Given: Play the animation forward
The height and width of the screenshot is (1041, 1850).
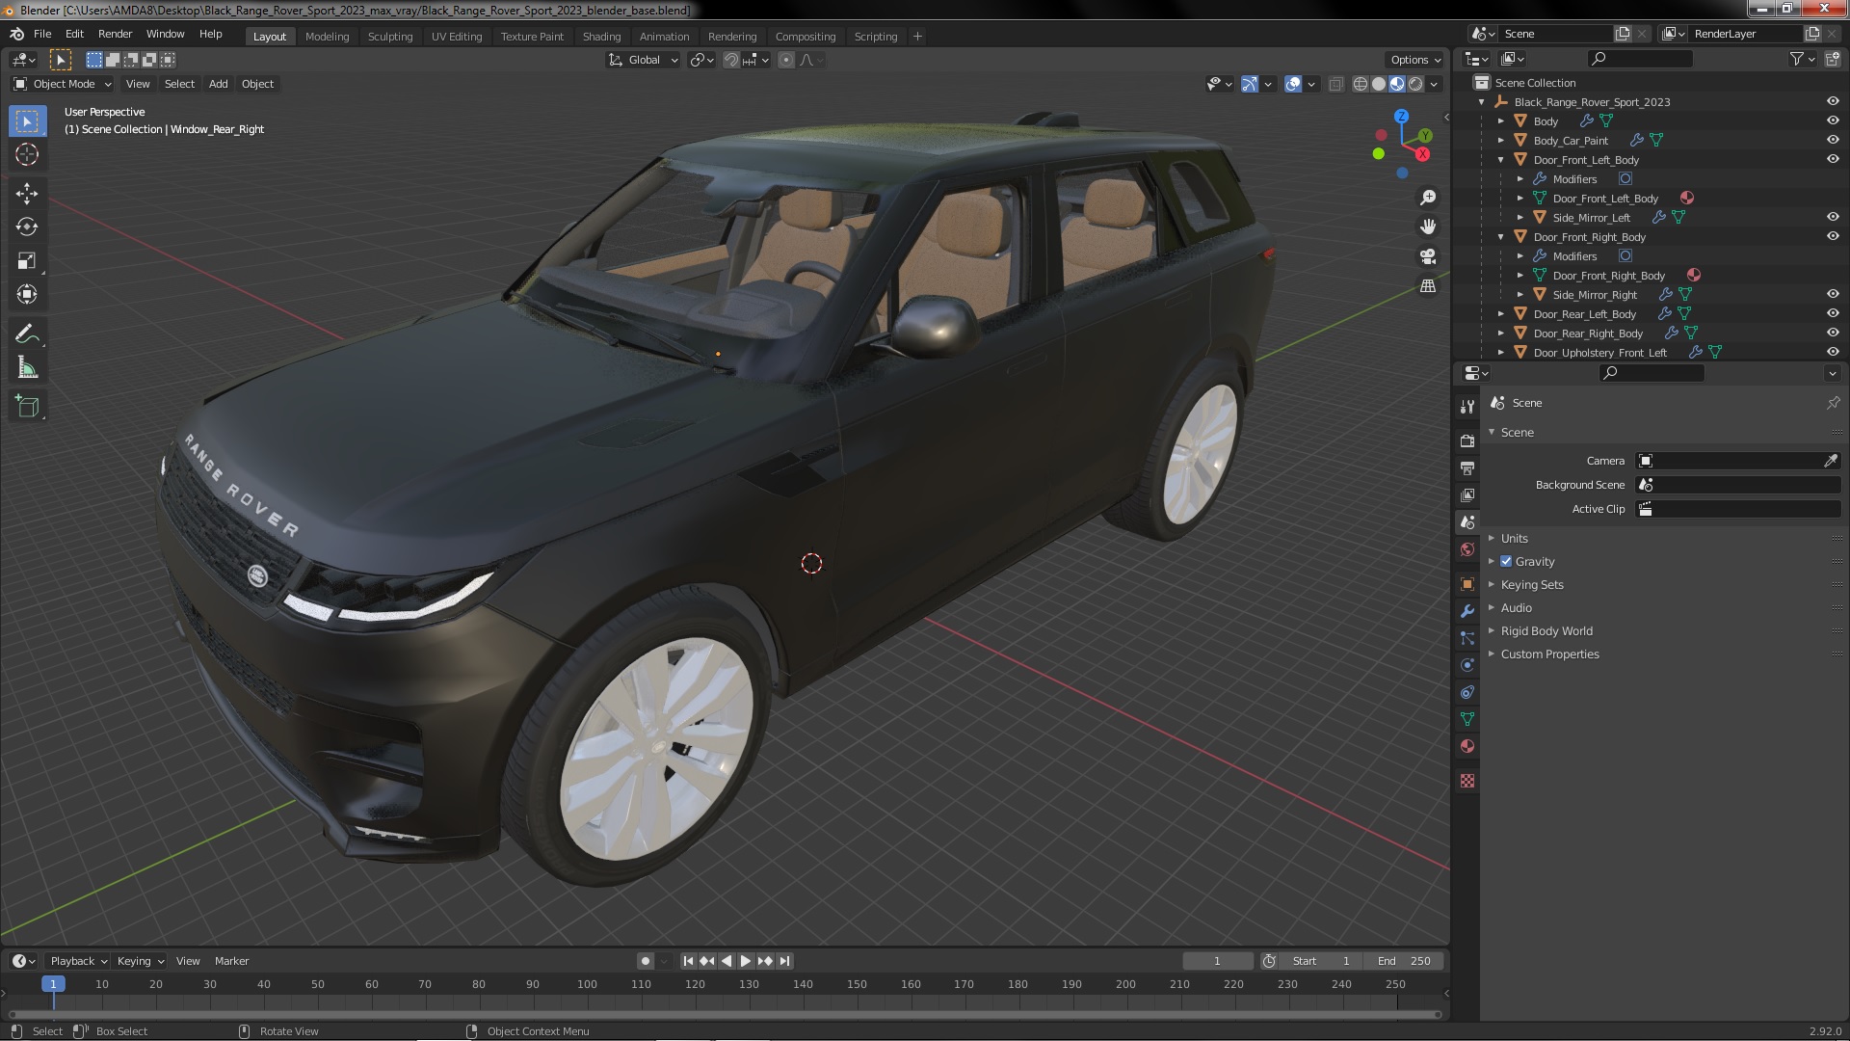Looking at the screenshot, I should (745, 960).
